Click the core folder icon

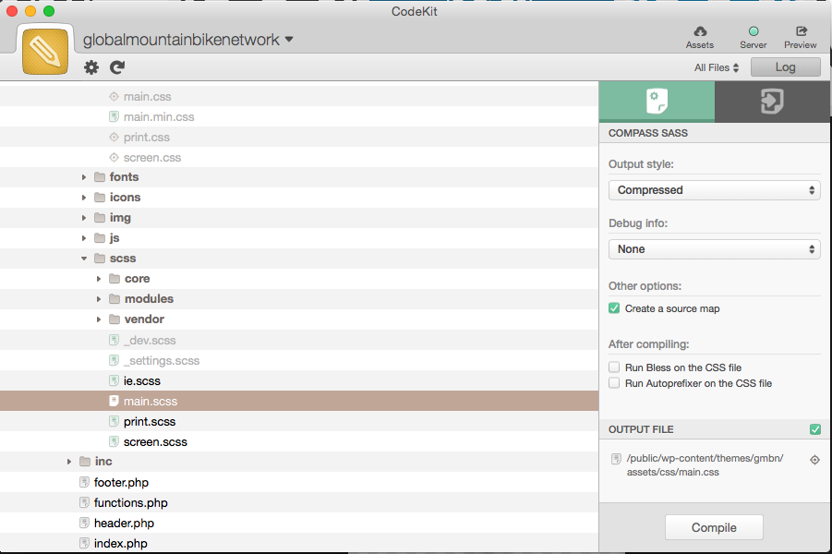click(x=115, y=279)
